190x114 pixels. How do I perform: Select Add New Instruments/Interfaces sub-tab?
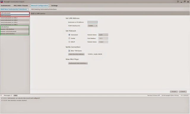[14, 9]
